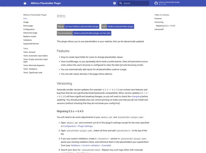Select Replace modes in sidebar

(x=30, y=36)
